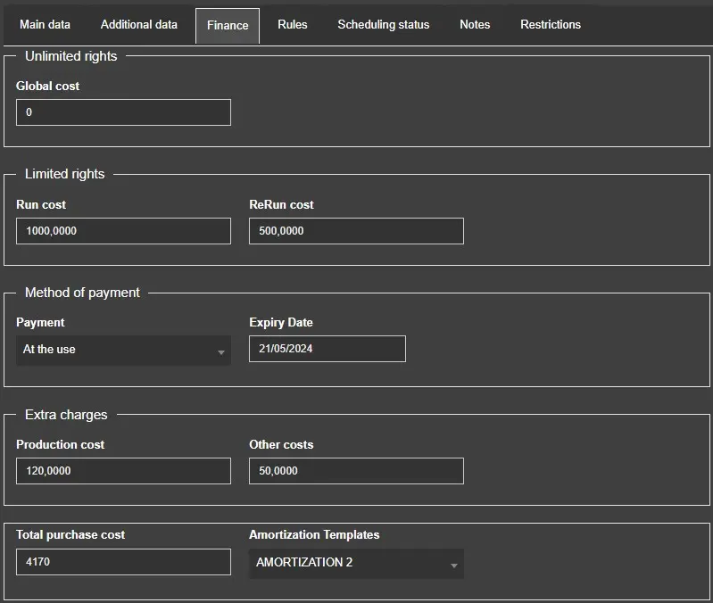This screenshot has height=603, width=713.
Task: Click the arrow beside AMORTIZATION 2
Action: click(x=453, y=565)
